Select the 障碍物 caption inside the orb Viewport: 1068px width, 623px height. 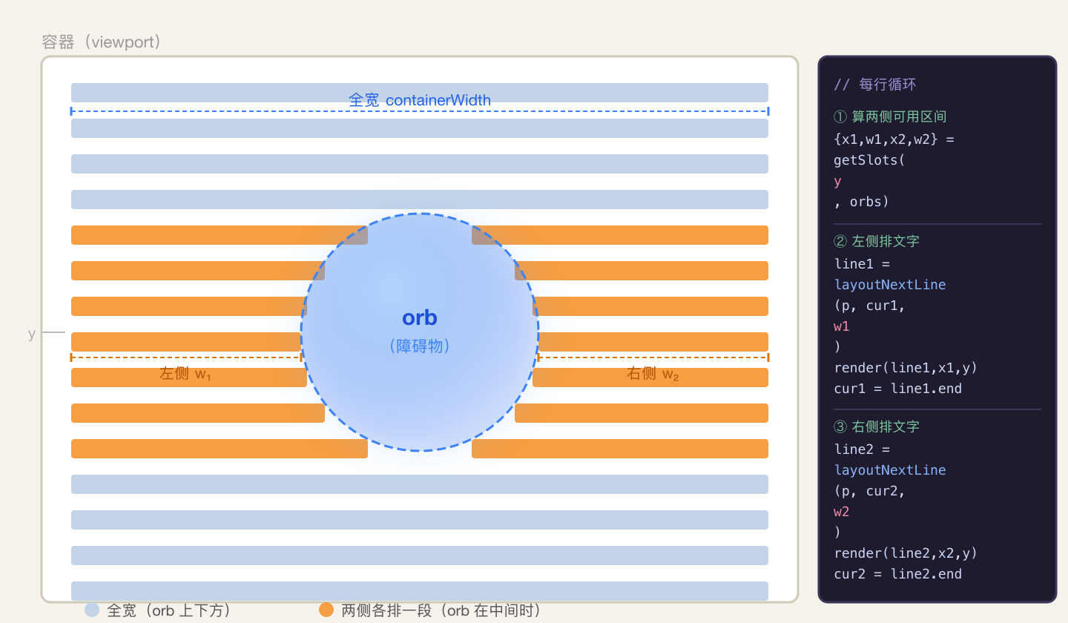click(420, 346)
